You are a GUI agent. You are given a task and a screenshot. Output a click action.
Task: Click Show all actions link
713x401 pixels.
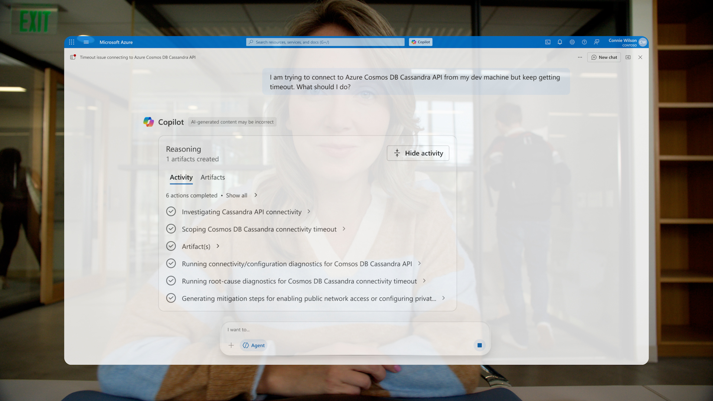[237, 195]
